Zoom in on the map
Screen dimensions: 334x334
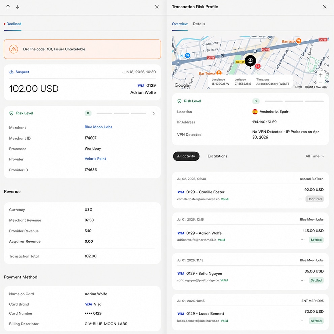point(321,75)
